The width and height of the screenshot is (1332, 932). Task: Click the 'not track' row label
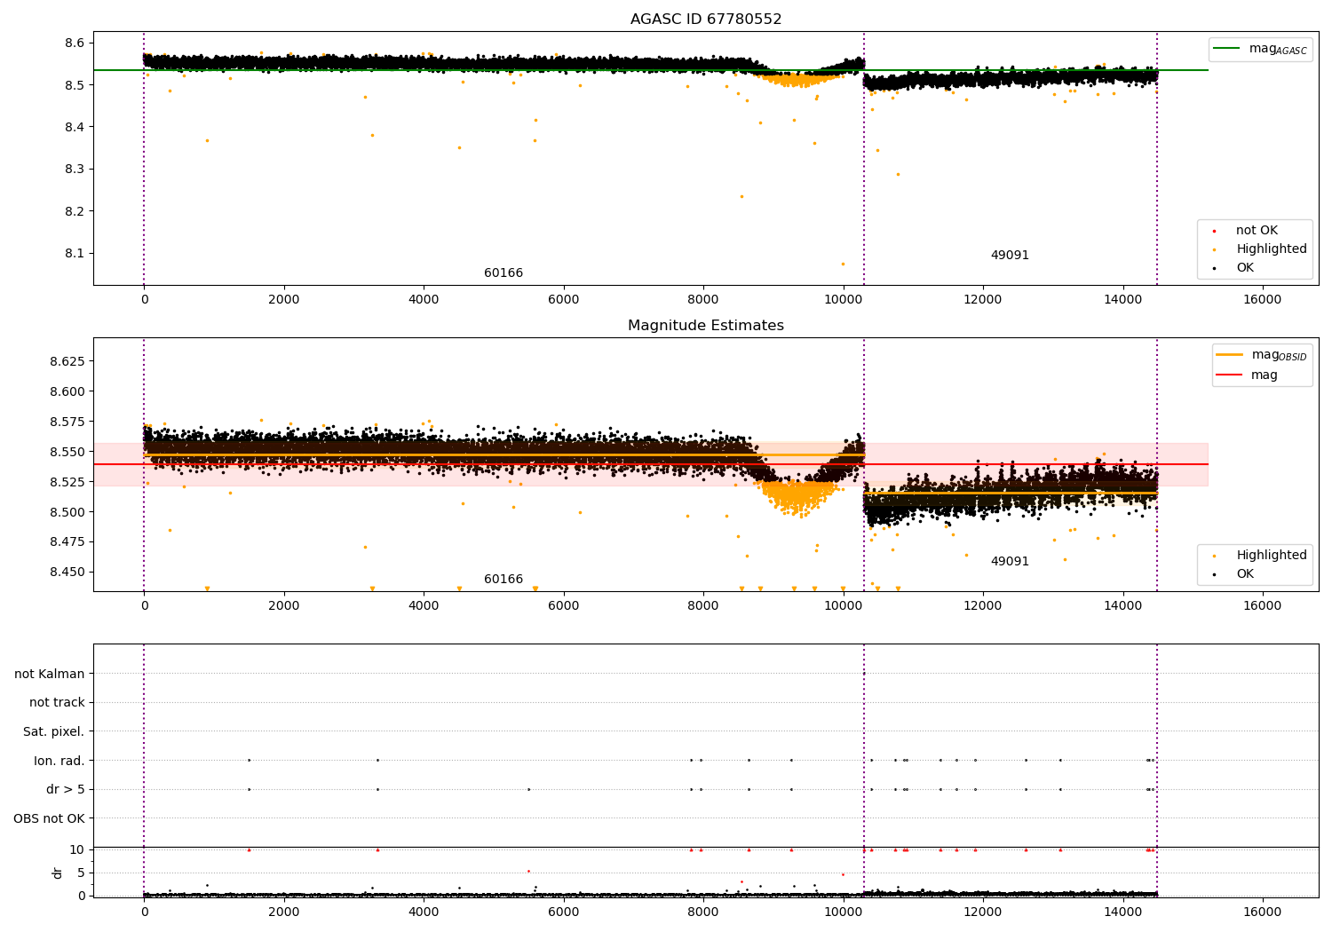click(57, 703)
